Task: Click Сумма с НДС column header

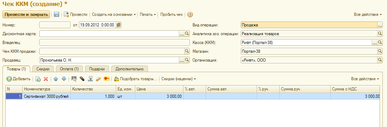Action: 355,89
